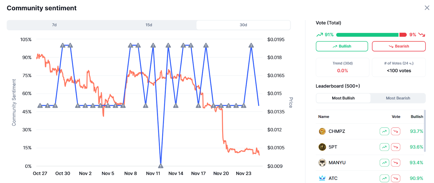The height and width of the screenshot is (183, 434).
Task: Switch chart range to 15d
Action: point(149,25)
